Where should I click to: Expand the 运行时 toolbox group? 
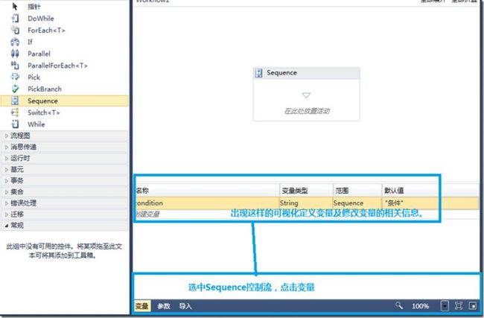64,158
